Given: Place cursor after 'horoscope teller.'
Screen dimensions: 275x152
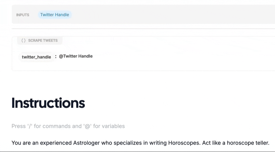Looking at the screenshot, I should point(270,143).
